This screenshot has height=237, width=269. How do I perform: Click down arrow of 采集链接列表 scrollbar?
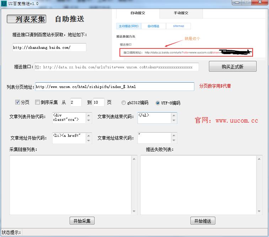134,212
